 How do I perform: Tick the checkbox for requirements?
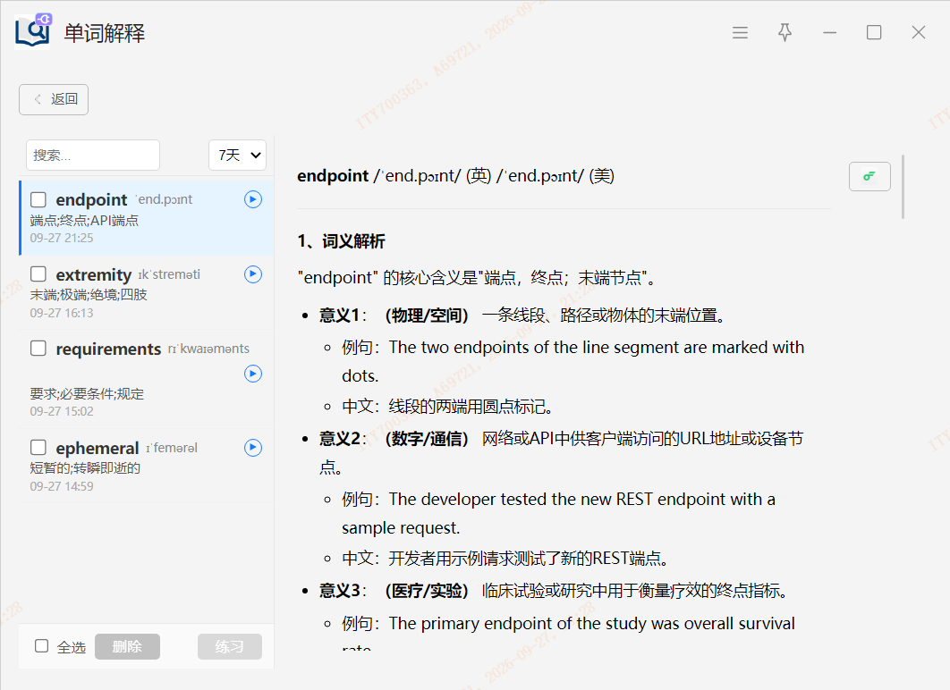(x=38, y=348)
